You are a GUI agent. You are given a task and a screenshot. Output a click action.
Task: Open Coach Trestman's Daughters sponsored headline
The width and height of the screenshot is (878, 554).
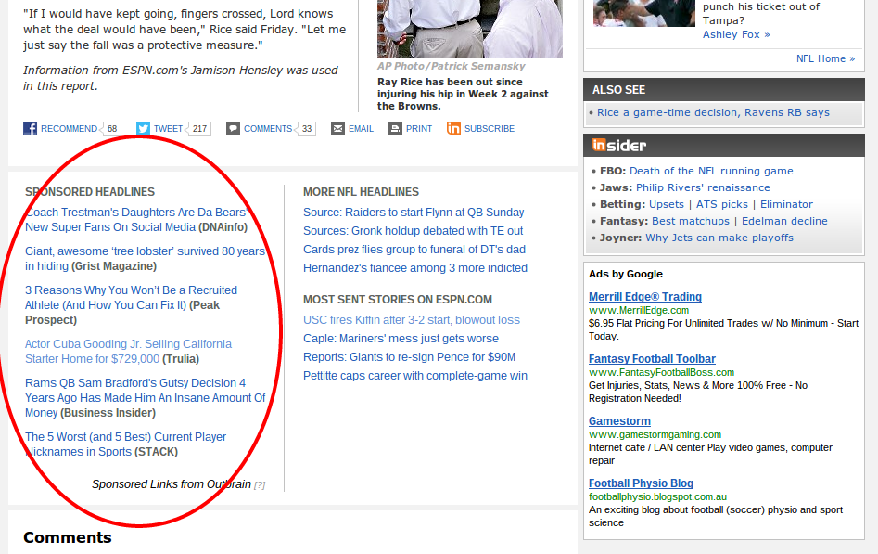click(137, 219)
